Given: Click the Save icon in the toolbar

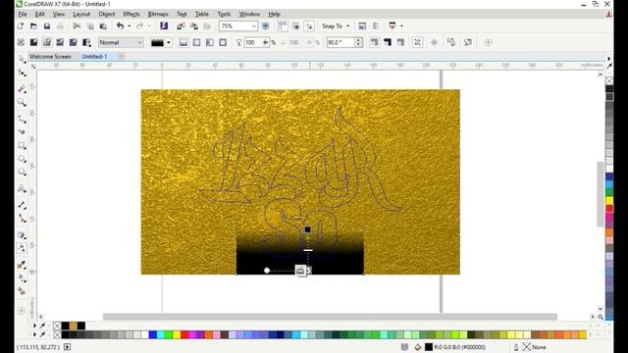Looking at the screenshot, I should (x=47, y=26).
